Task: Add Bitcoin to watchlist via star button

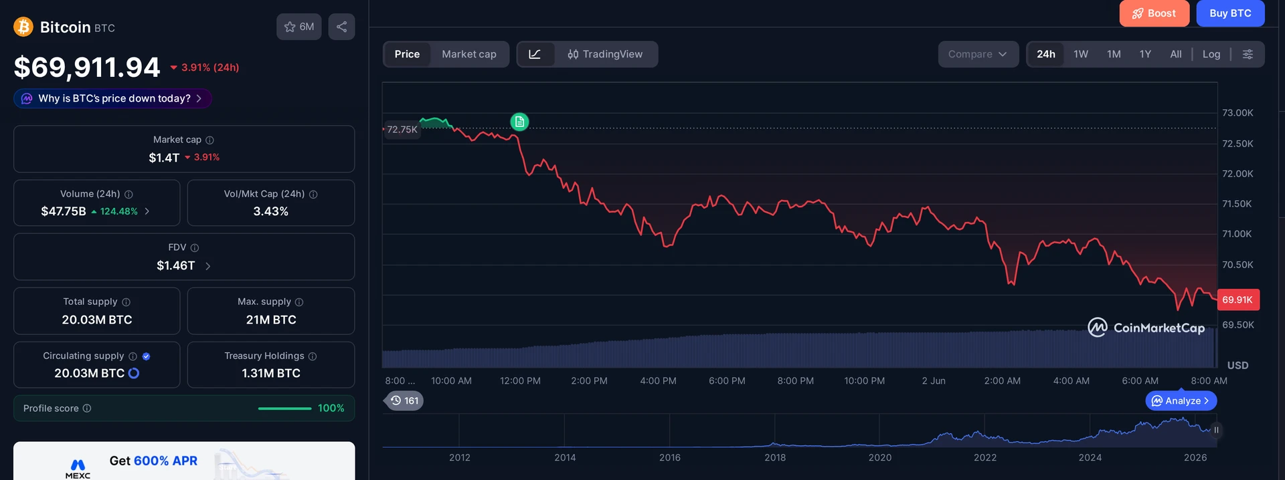Action: [x=299, y=27]
